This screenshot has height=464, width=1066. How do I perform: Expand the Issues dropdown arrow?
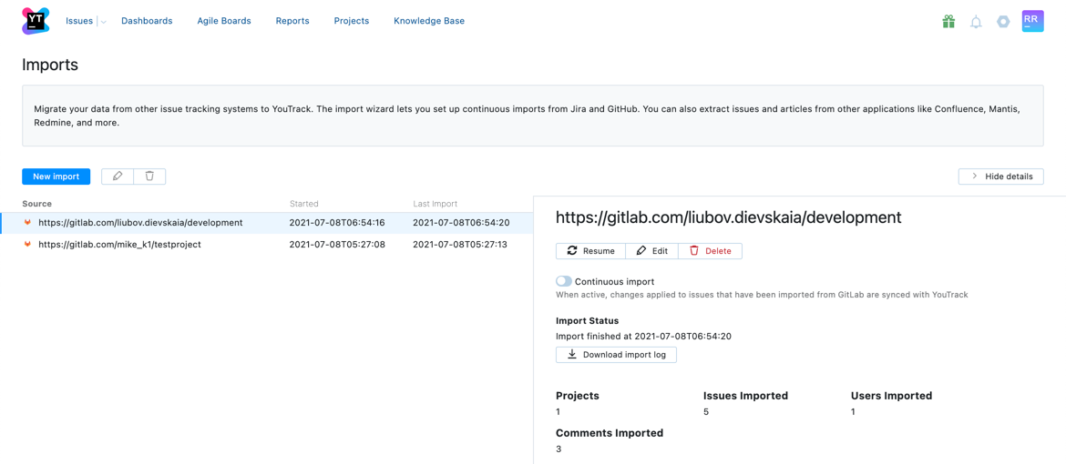pos(103,22)
